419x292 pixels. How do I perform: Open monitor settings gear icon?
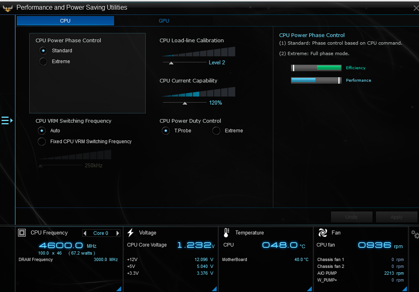(415, 234)
